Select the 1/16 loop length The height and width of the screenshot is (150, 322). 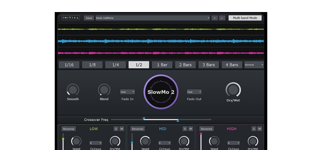coord(69,65)
